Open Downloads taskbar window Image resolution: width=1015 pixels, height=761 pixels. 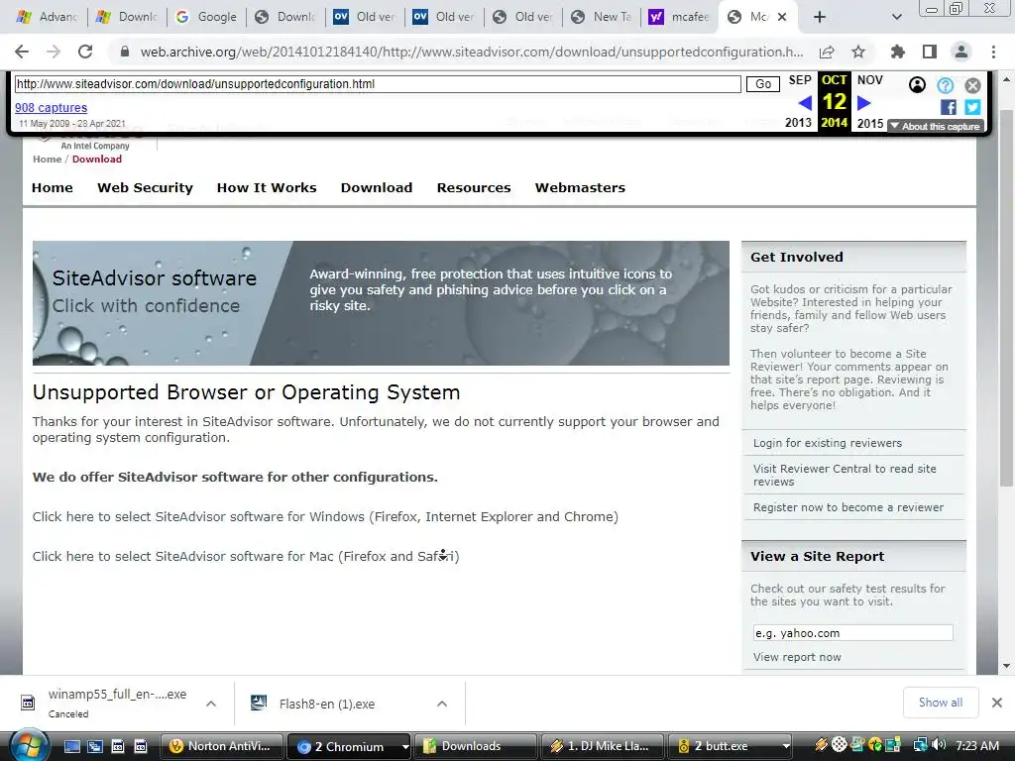pyautogui.click(x=476, y=746)
